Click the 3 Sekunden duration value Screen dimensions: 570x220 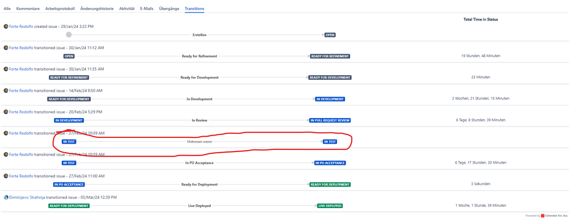point(480,184)
